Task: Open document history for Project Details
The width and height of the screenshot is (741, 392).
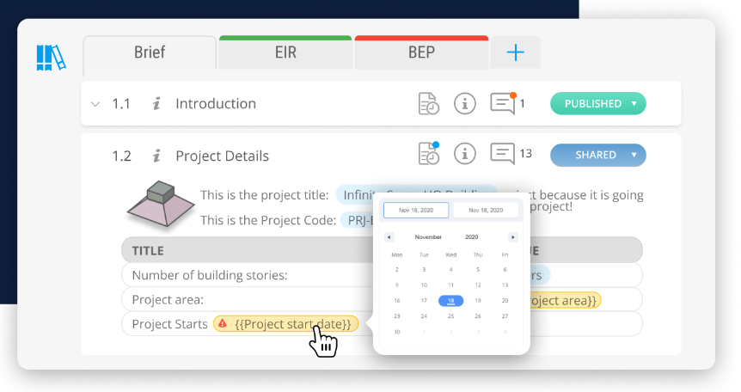Action: [x=429, y=153]
